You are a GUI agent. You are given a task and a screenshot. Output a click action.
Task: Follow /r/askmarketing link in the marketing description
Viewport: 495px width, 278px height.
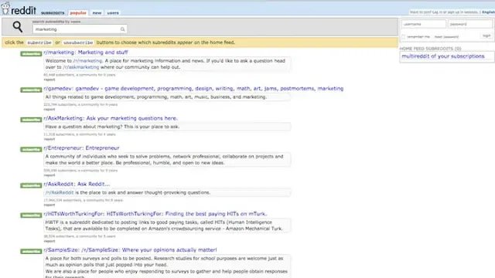[80, 67]
